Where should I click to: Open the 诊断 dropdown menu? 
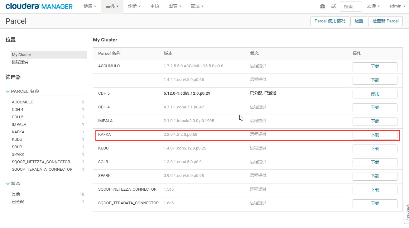click(x=135, y=6)
